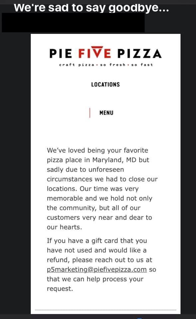196x319 pixels.
Task: Click red dot between fresh and so fast
Action: pyautogui.click(x=128, y=65)
